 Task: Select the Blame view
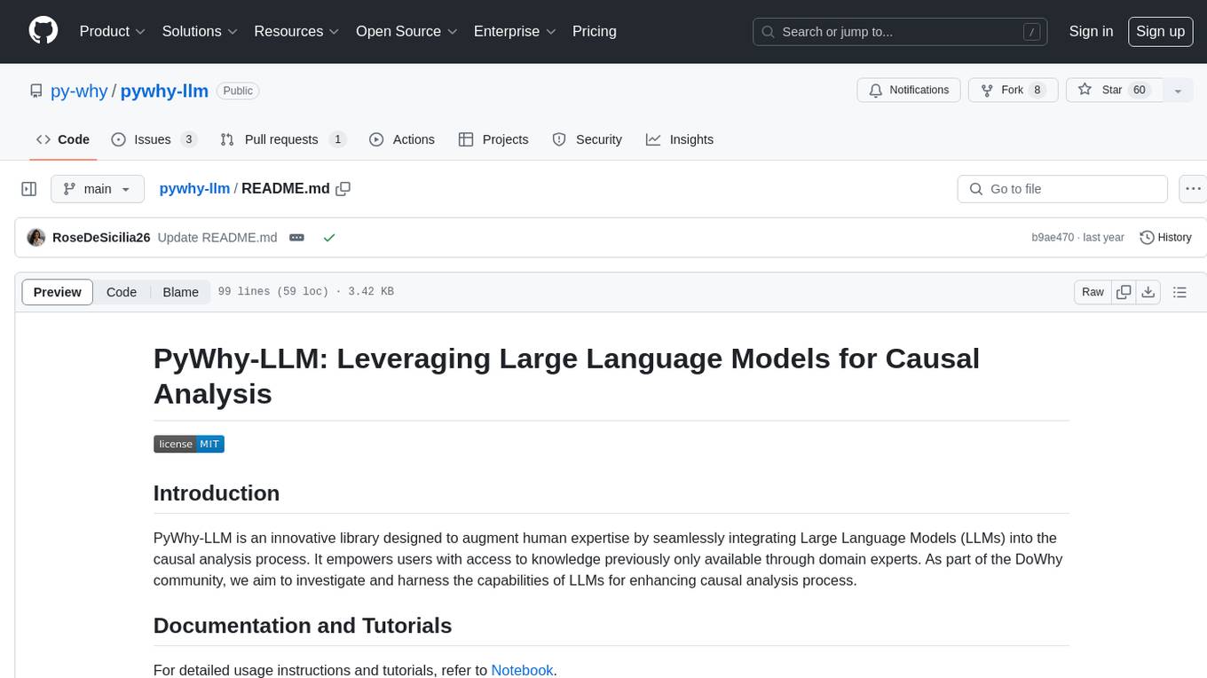coord(181,292)
